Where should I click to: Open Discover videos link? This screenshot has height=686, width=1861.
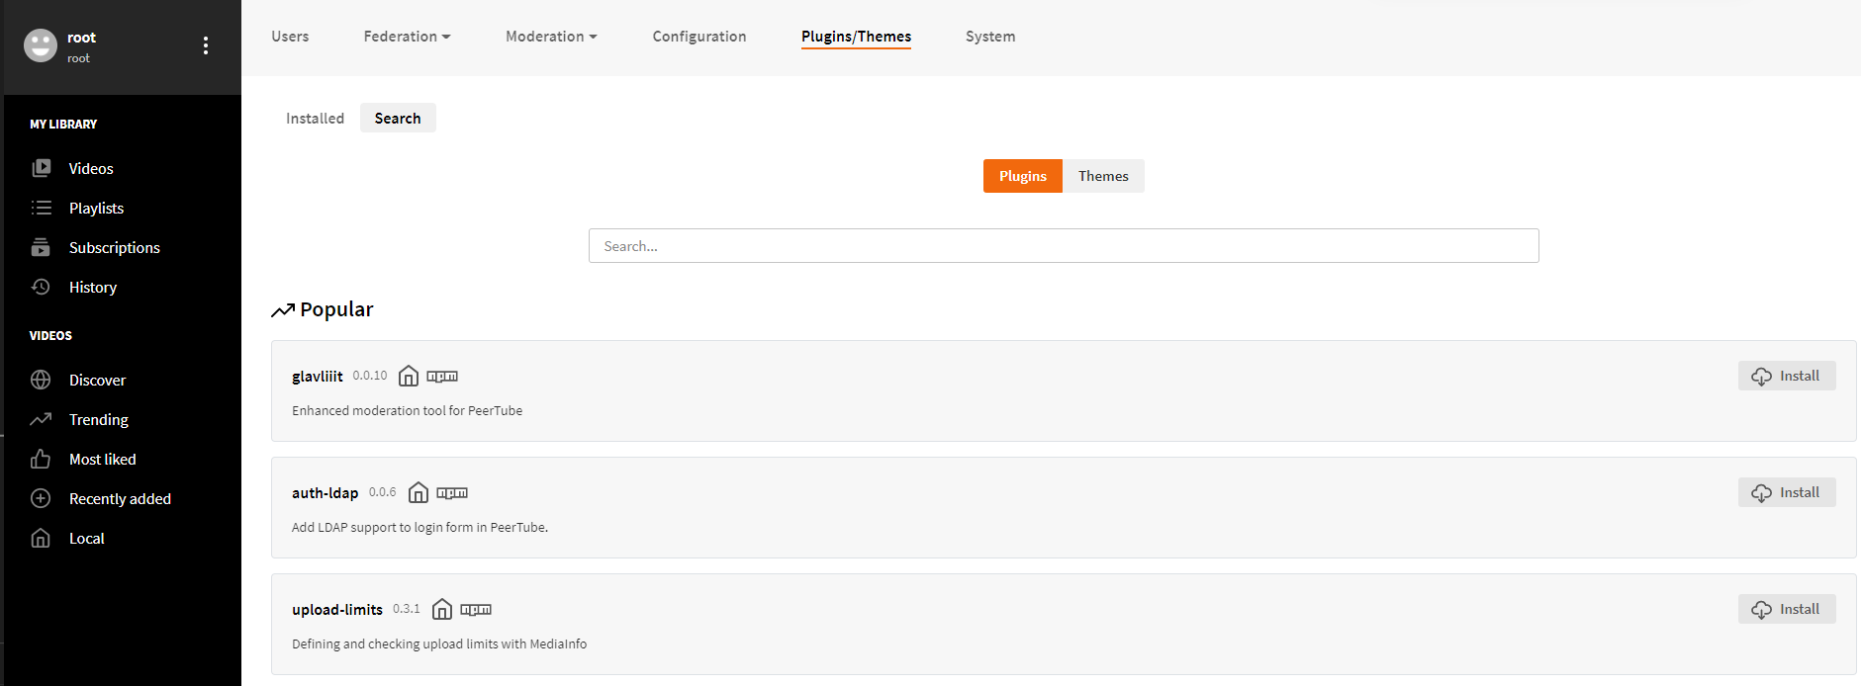click(97, 380)
